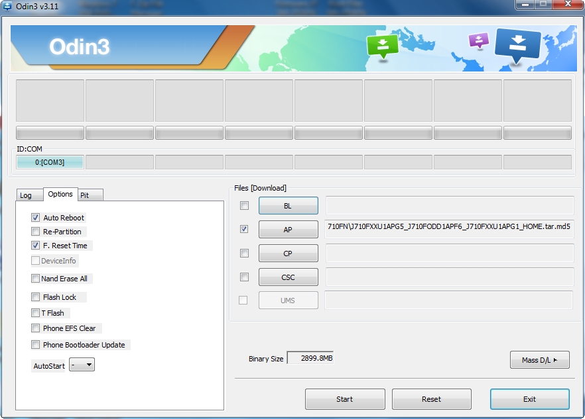Screen dimensions: 585x419
Task: Close the Odin3 window
Action: click(x=568, y=5)
